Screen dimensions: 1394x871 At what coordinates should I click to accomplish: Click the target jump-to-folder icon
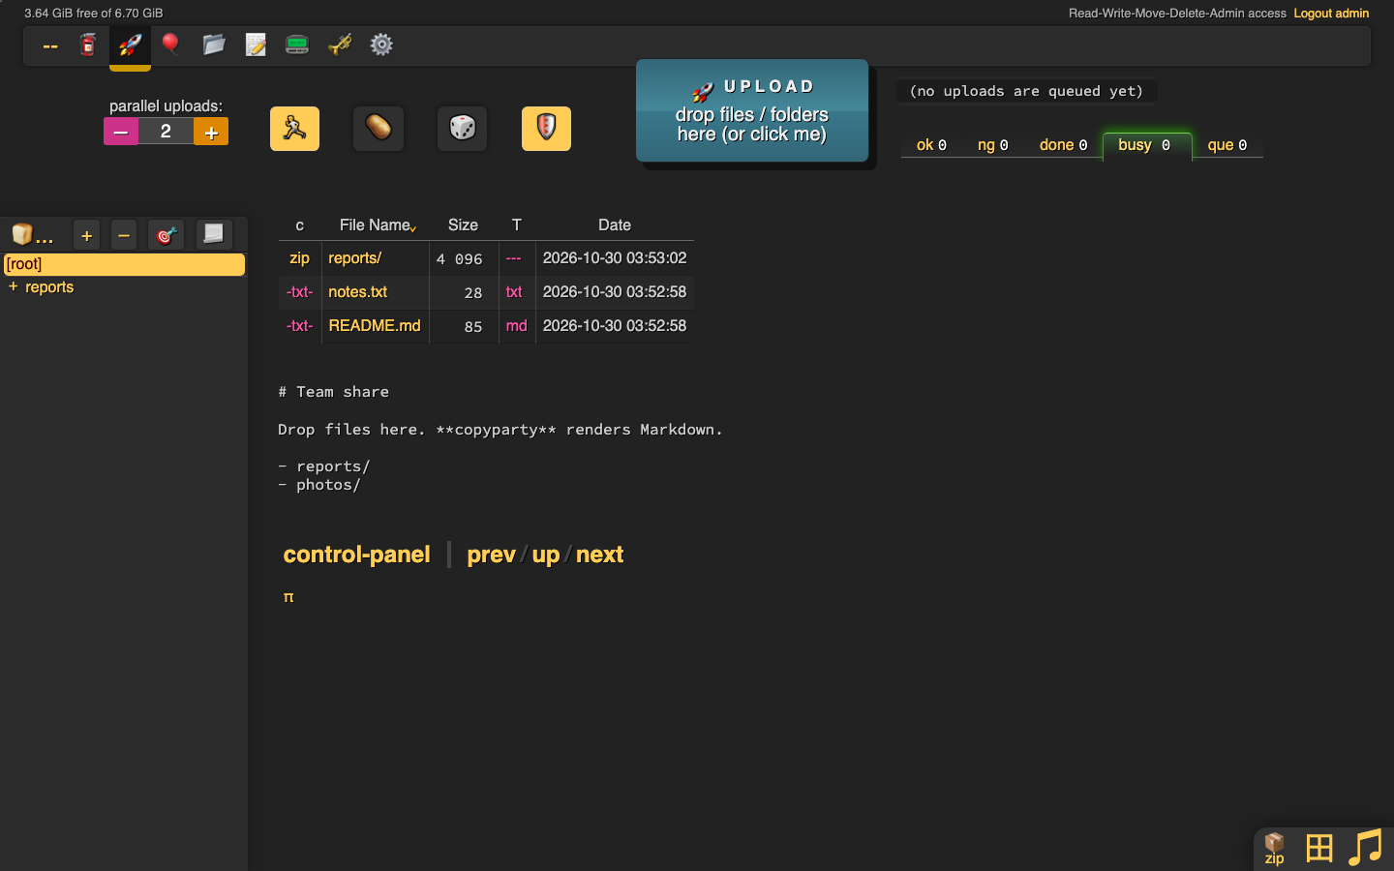166,235
